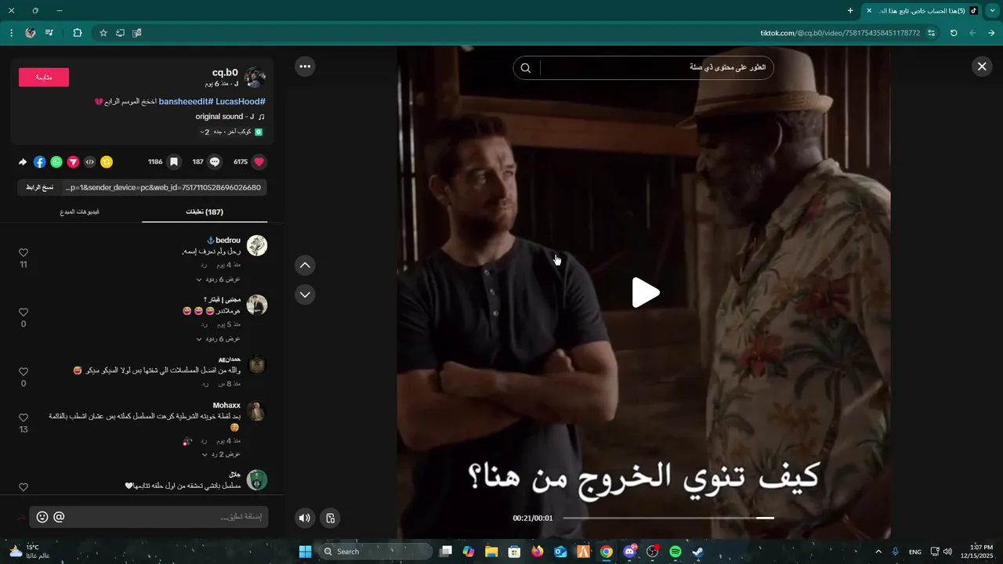
Task: Repost the video with yellow repost icon
Action: coord(107,162)
